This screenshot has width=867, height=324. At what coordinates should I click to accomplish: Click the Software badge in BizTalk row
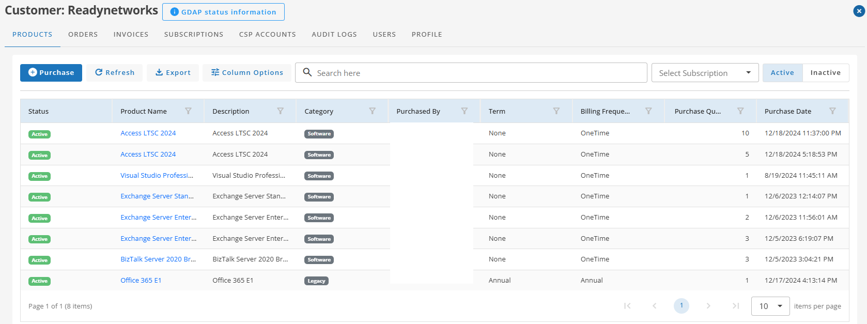coord(319,260)
